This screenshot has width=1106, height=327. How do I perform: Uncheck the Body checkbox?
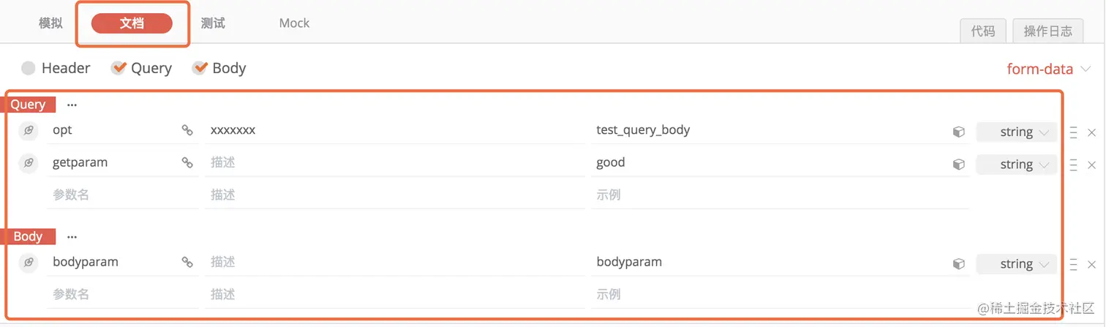(x=200, y=68)
